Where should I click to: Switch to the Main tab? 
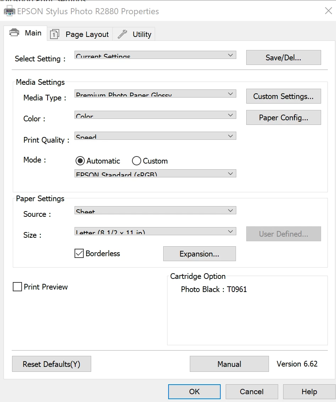point(26,33)
